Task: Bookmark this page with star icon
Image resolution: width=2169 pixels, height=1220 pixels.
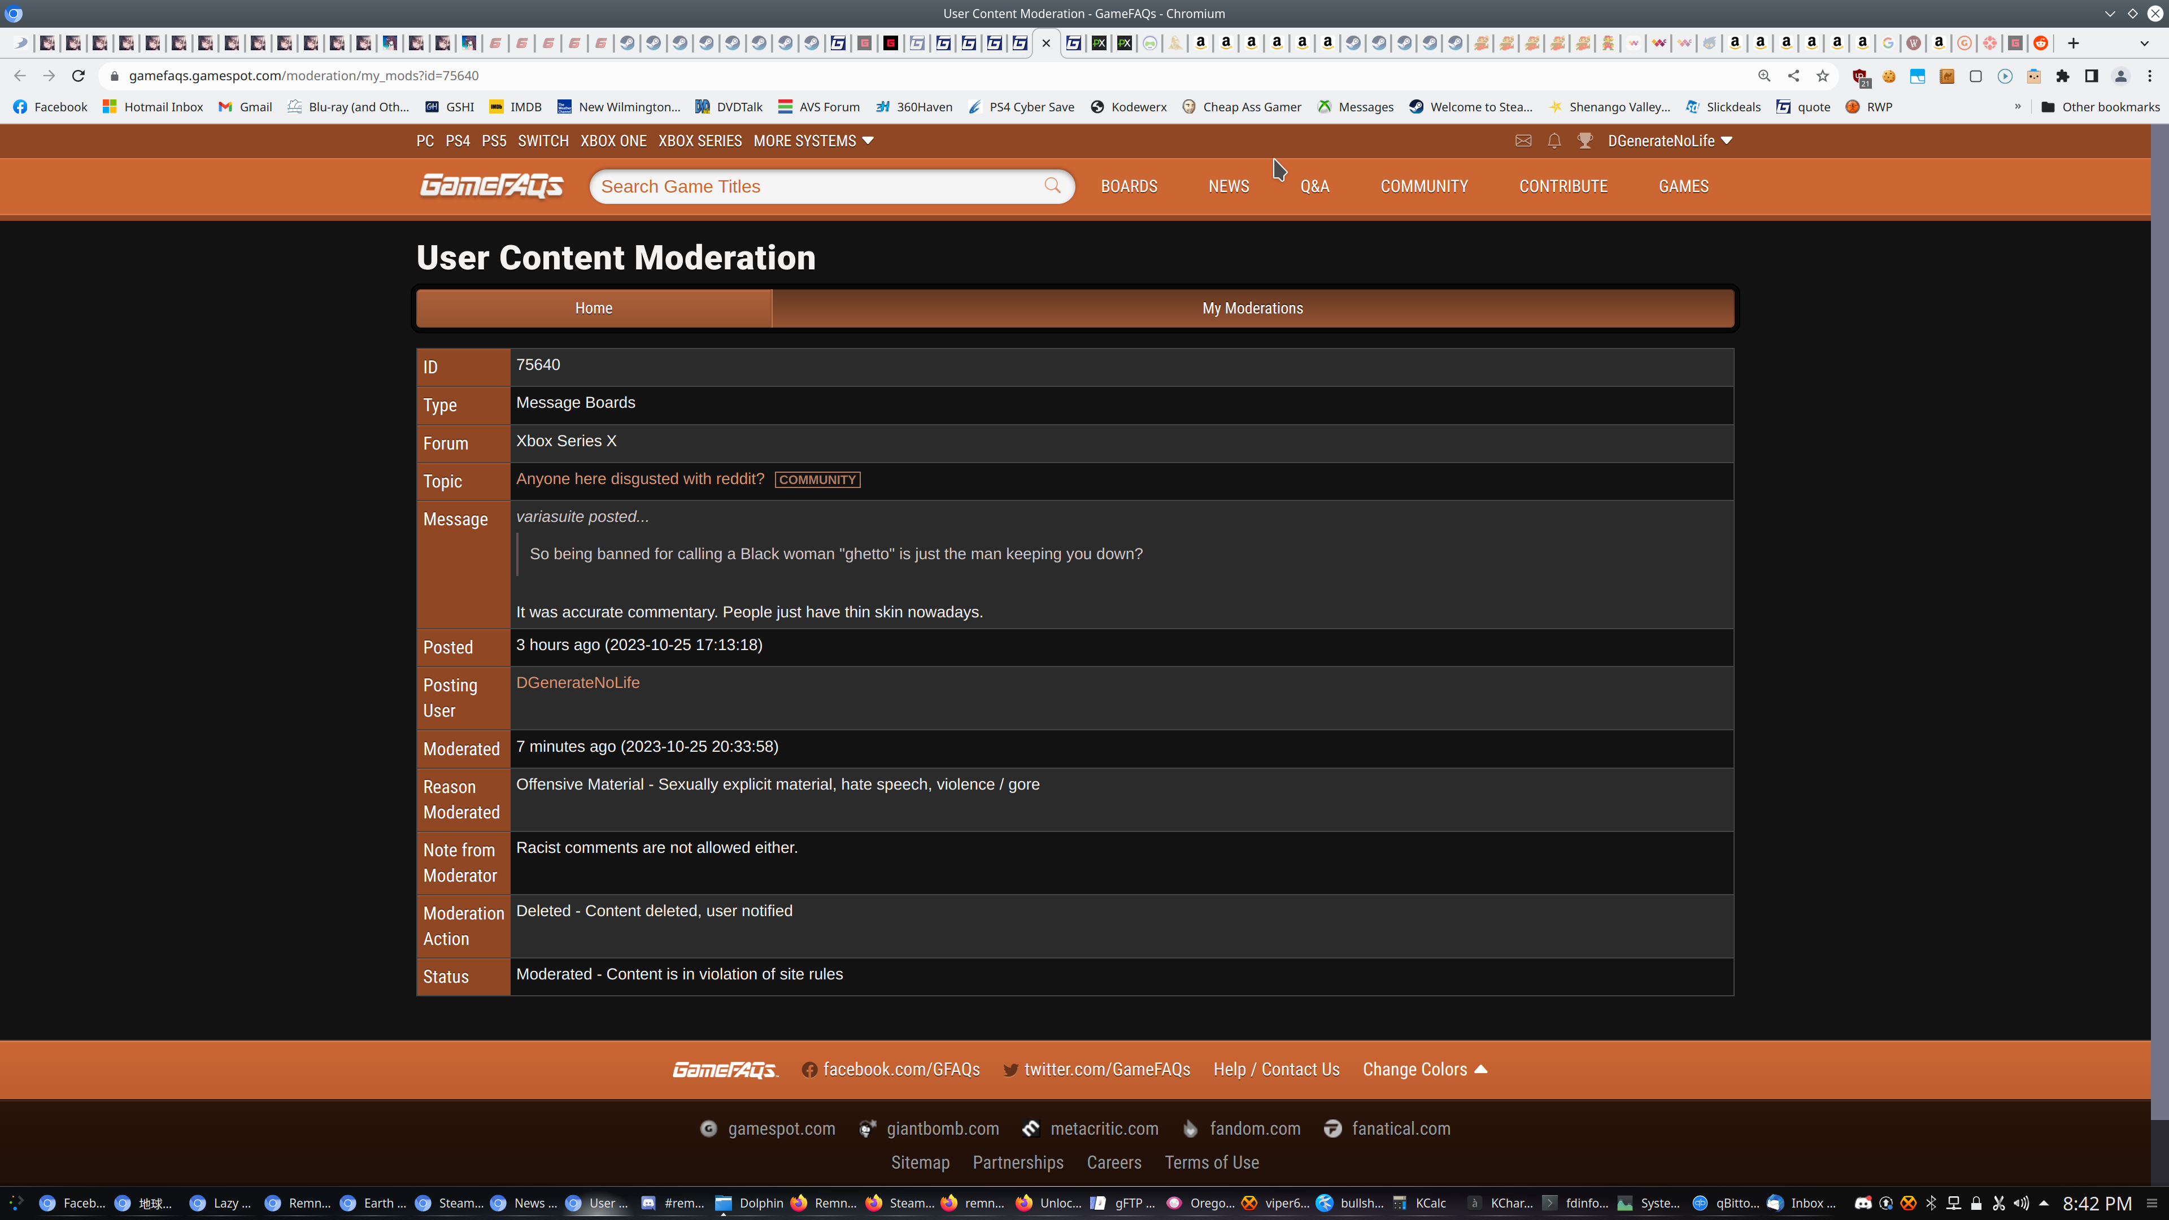Action: 1823,76
